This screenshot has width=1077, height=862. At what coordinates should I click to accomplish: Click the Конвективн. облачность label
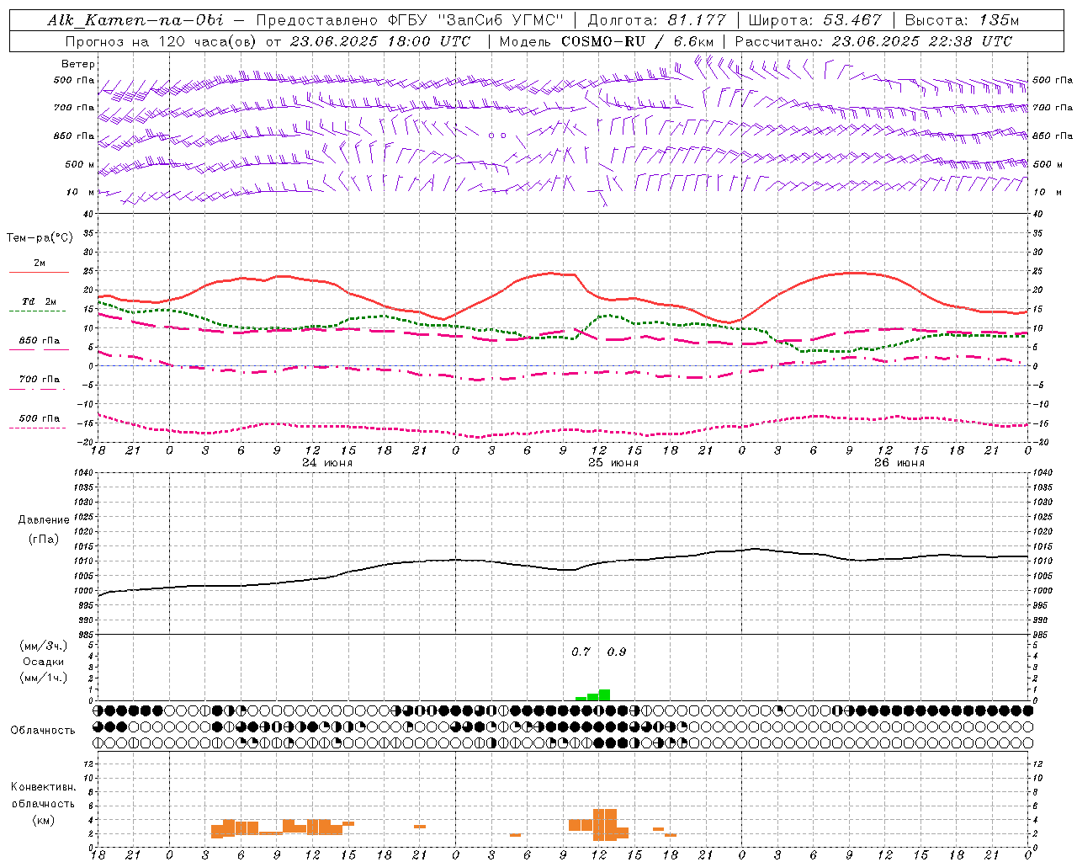pyautogui.click(x=43, y=795)
